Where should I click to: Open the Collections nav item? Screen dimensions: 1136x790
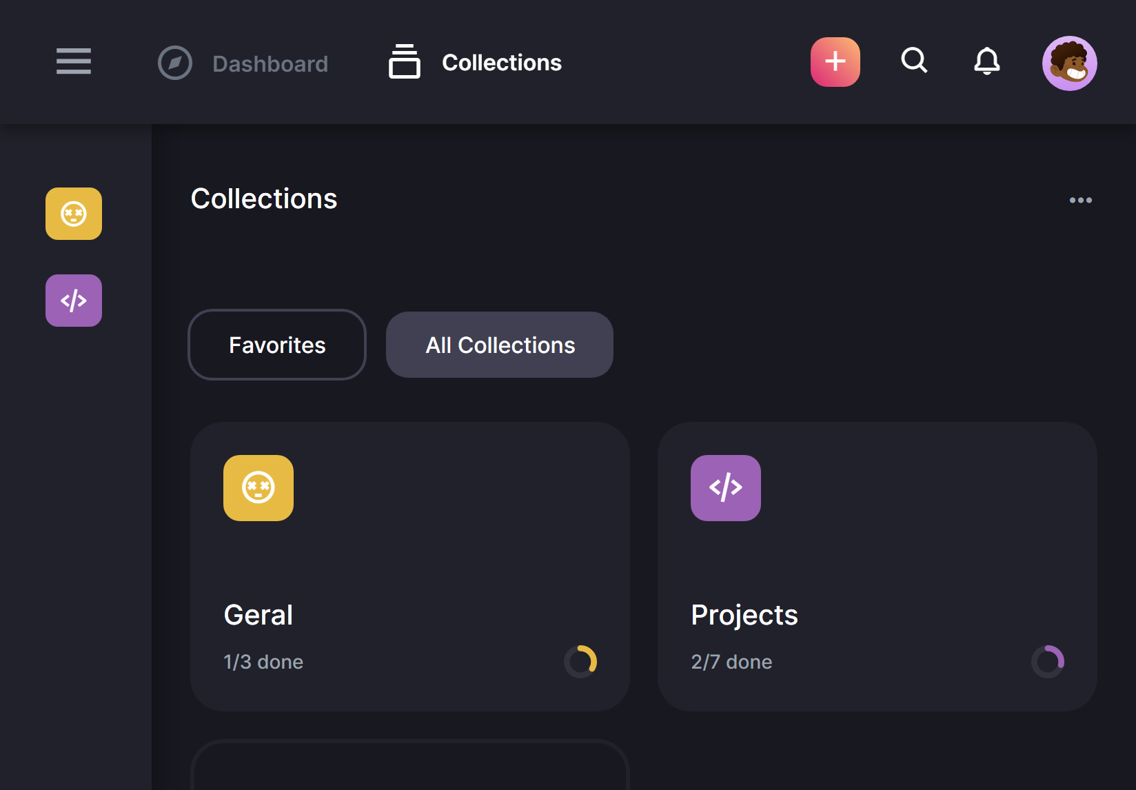(x=502, y=63)
